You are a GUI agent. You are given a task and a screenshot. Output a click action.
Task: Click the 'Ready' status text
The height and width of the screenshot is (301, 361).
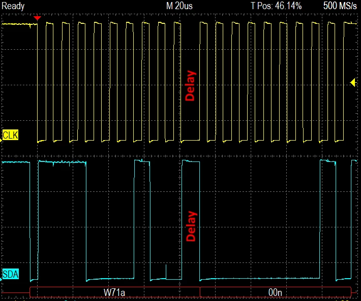13,6
